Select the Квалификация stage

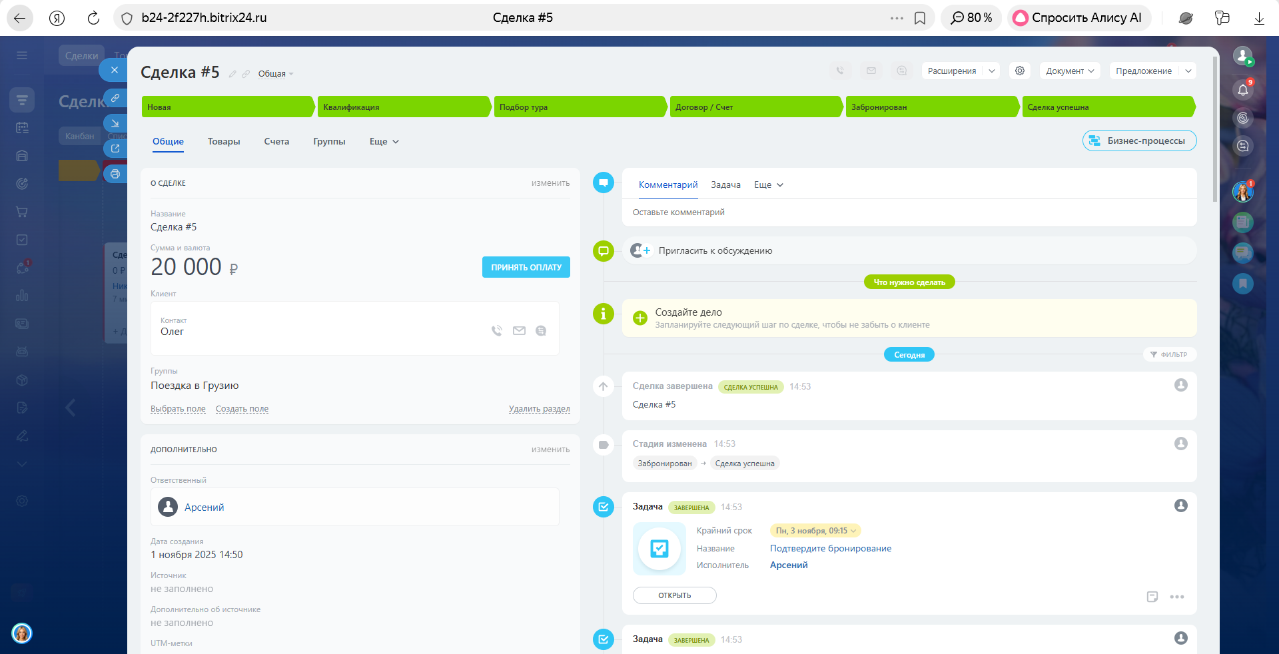pyautogui.click(x=404, y=107)
